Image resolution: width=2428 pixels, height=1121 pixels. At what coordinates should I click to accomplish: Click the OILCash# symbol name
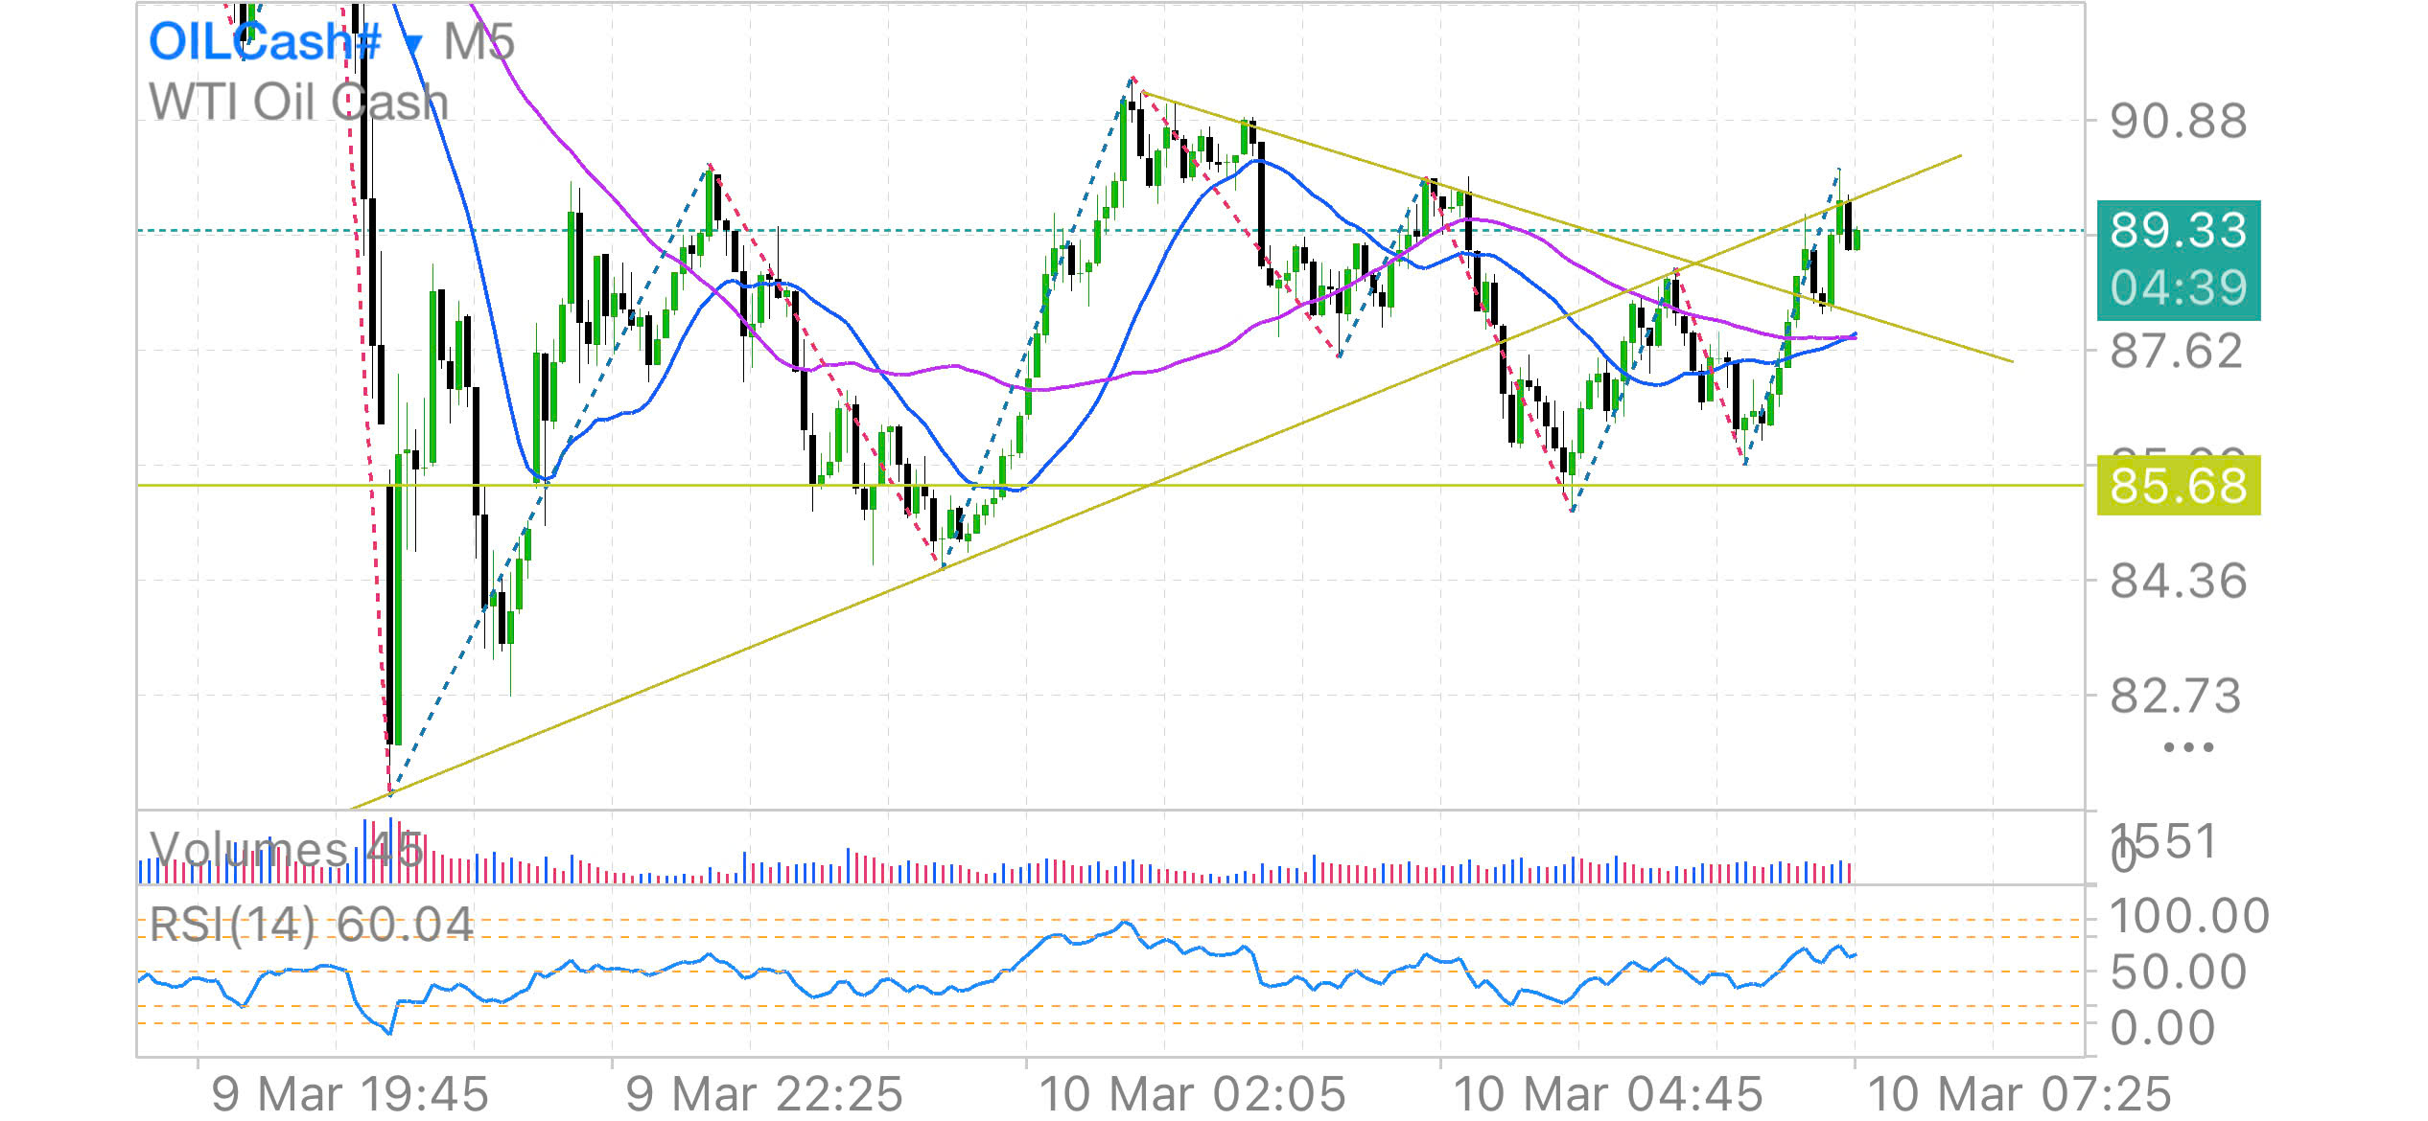pyautogui.click(x=265, y=42)
